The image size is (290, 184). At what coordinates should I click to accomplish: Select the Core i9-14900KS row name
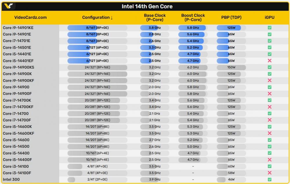click(x=19, y=67)
